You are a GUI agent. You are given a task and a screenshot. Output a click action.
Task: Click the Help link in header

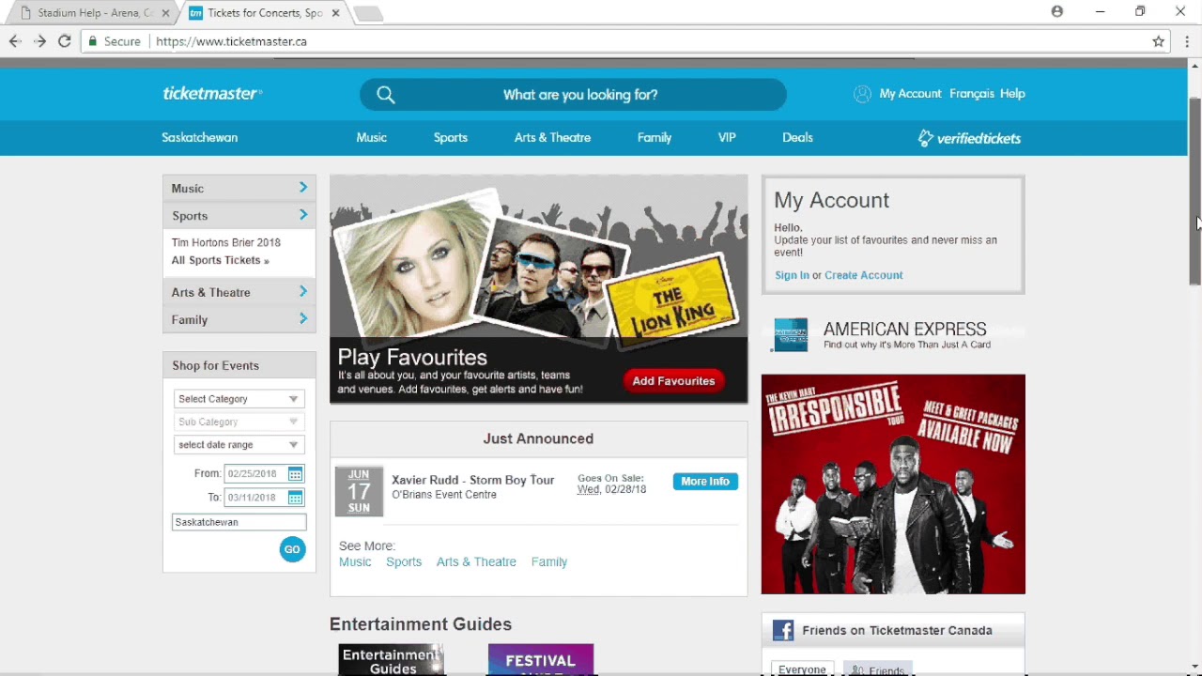[x=1012, y=94]
